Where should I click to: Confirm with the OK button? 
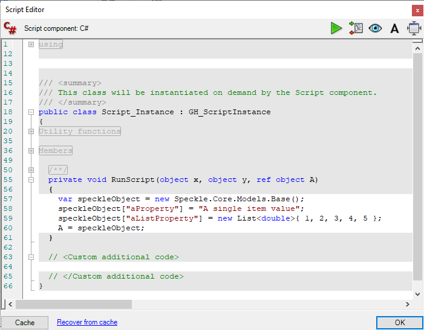point(399,322)
